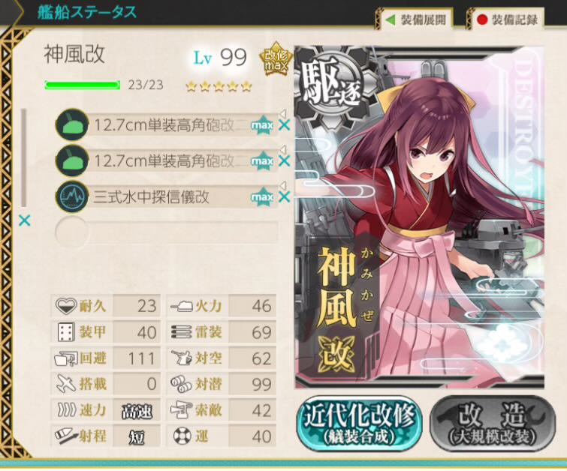Image resolution: width=567 pixels, height=471 pixels.
Task: Click the 改造 remodel button
Action: point(493,423)
